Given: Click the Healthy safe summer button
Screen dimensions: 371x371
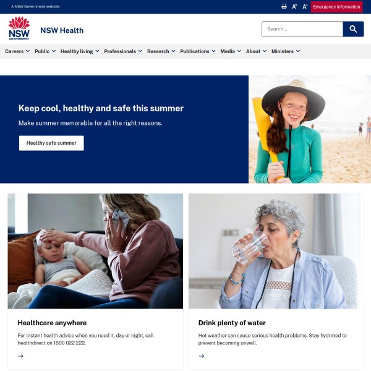Looking at the screenshot, I should tap(51, 143).
